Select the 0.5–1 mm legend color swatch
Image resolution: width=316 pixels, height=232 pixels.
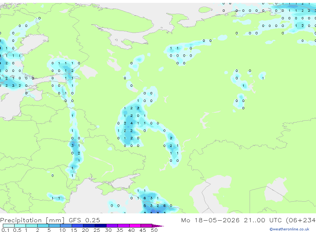pos(20,226)
